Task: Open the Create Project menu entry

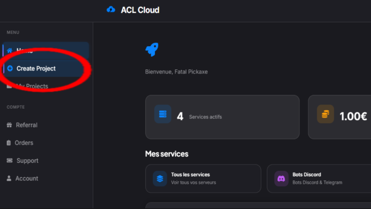Action: pyautogui.click(x=37, y=68)
